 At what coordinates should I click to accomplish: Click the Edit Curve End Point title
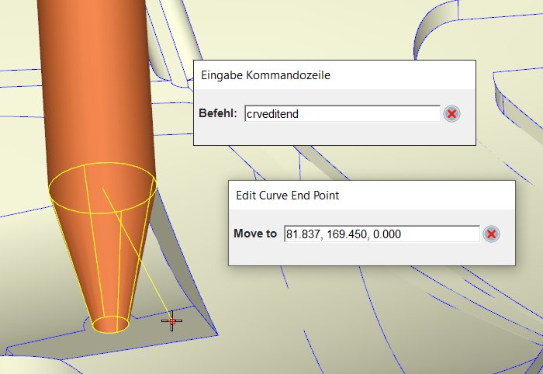288,196
